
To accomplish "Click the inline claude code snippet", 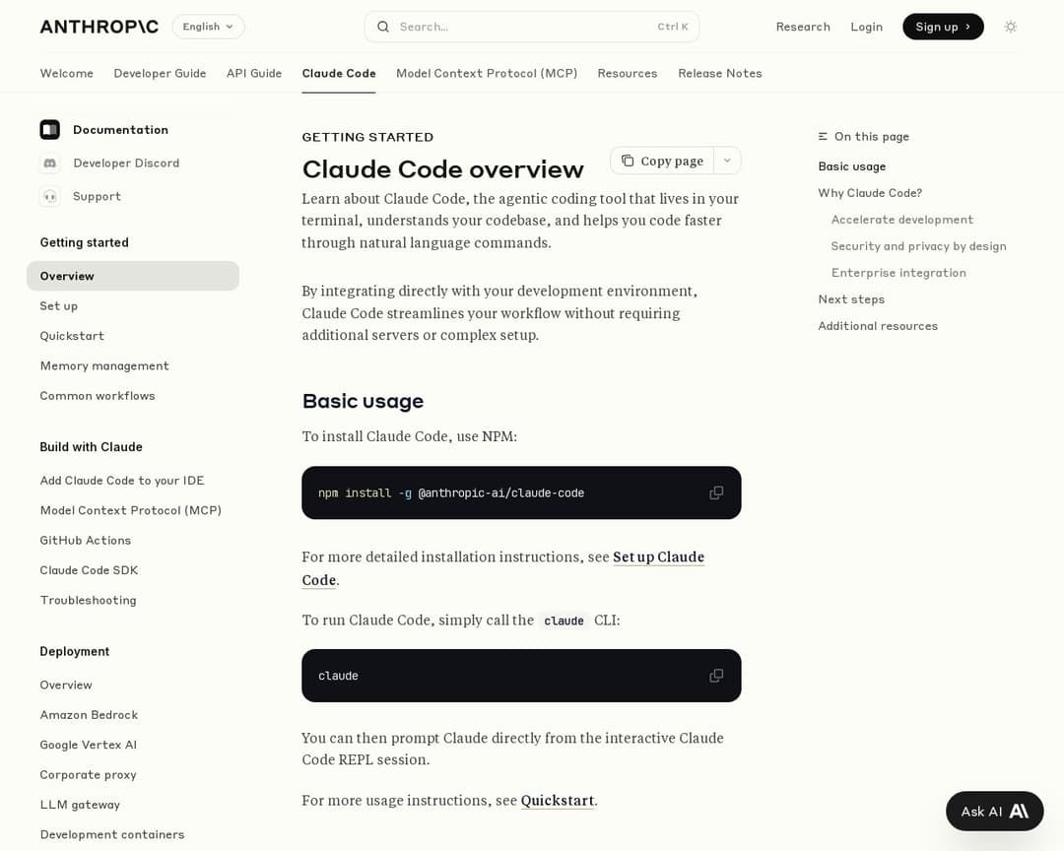I will click(564, 621).
